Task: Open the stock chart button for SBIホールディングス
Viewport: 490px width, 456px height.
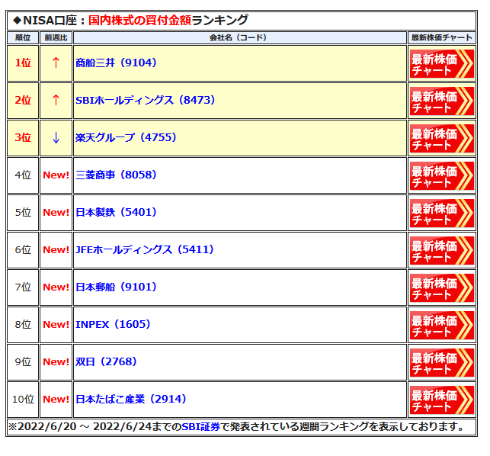Action: 441,101
